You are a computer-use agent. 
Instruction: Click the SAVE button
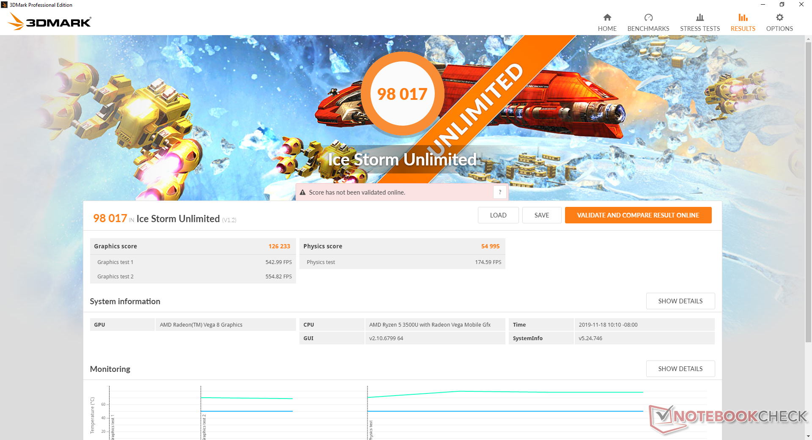542,215
